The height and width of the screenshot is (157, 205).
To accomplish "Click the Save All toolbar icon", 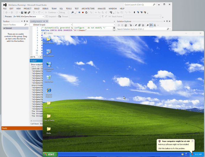I will tap(29, 12).
